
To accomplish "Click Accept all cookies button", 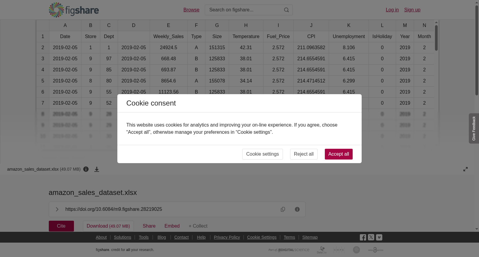I will click(x=339, y=154).
